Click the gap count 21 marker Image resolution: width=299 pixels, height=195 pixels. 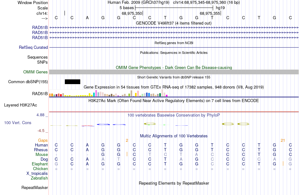click(x=283, y=141)
